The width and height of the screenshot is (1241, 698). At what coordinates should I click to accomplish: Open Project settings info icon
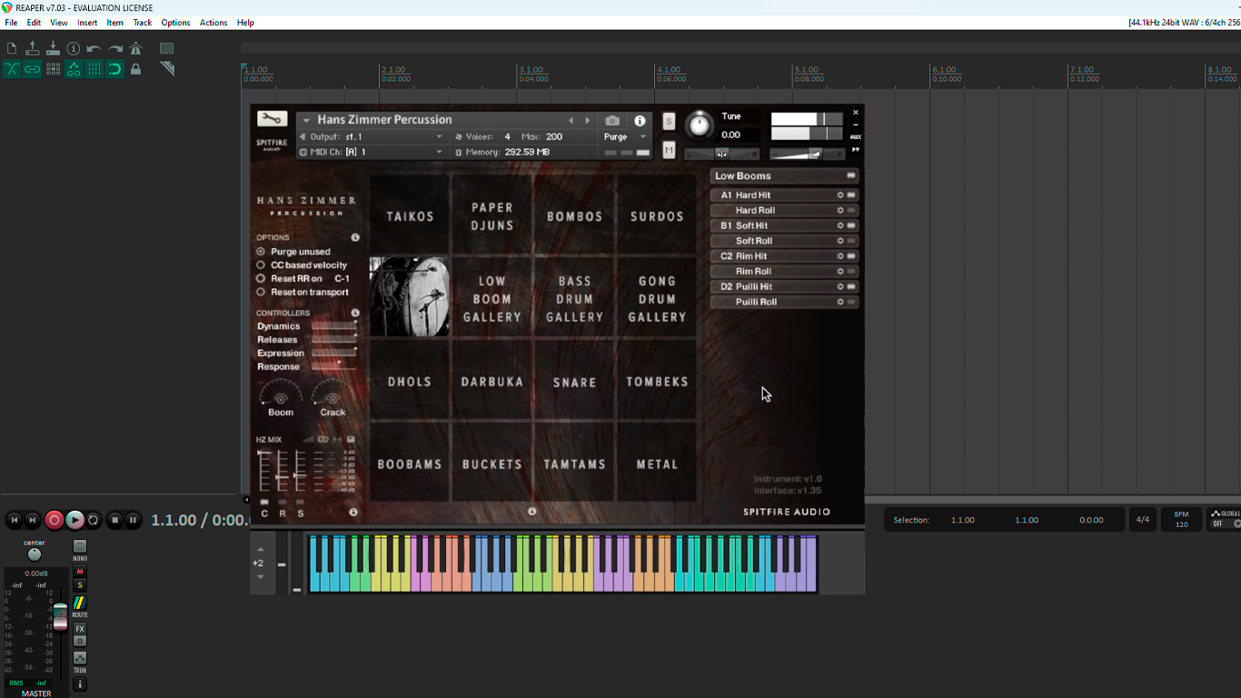pos(74,48)
